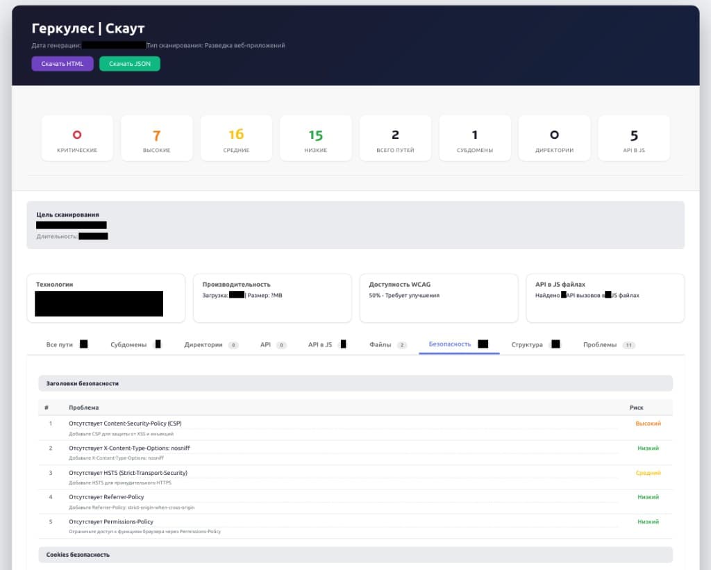
Task: Switch to the Файлы tab
Action: coord(387,344)
